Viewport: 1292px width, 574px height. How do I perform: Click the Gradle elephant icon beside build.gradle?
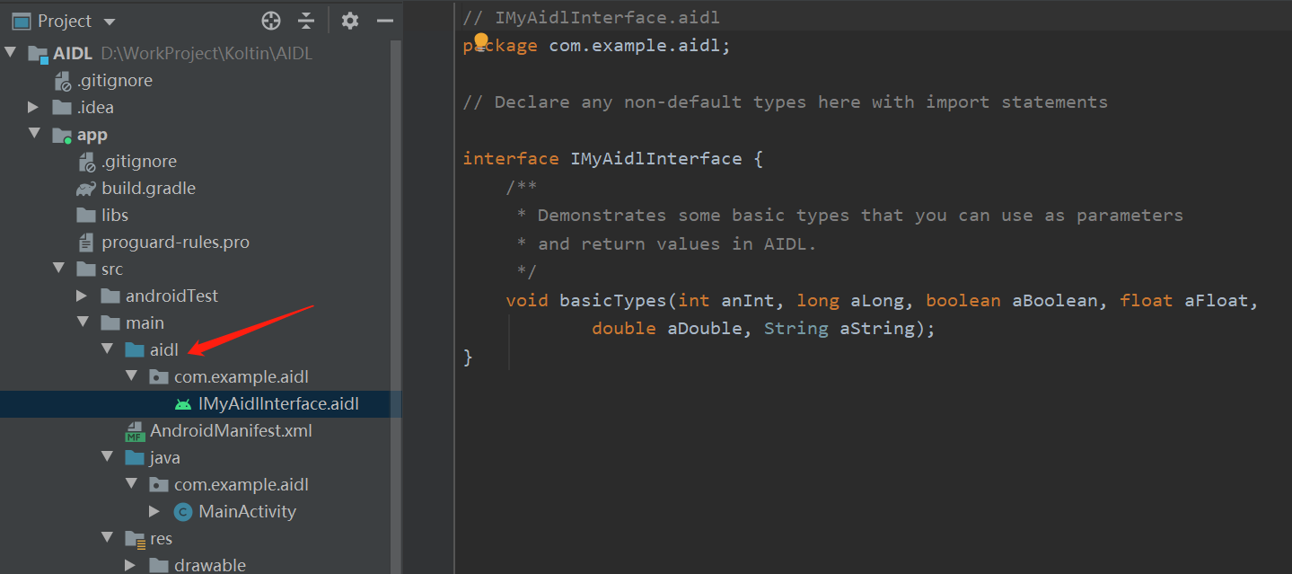85,188
